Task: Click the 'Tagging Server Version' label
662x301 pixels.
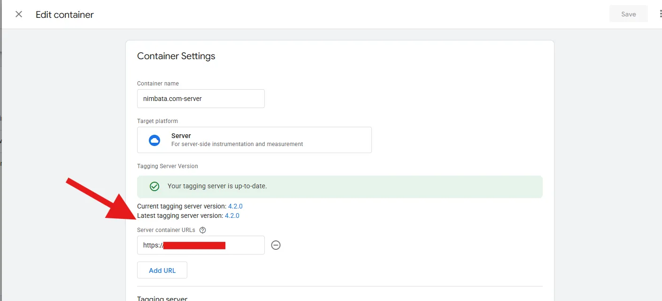Action: (168, 166)
